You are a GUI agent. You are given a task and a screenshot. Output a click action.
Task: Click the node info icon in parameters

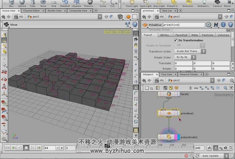(x=223, y=25)
